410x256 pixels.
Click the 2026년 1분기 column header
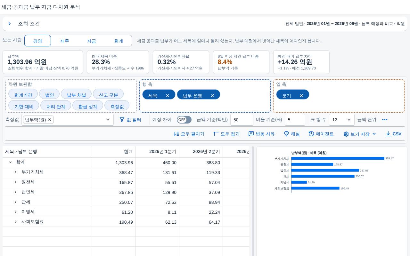click(x=157, y=152)
